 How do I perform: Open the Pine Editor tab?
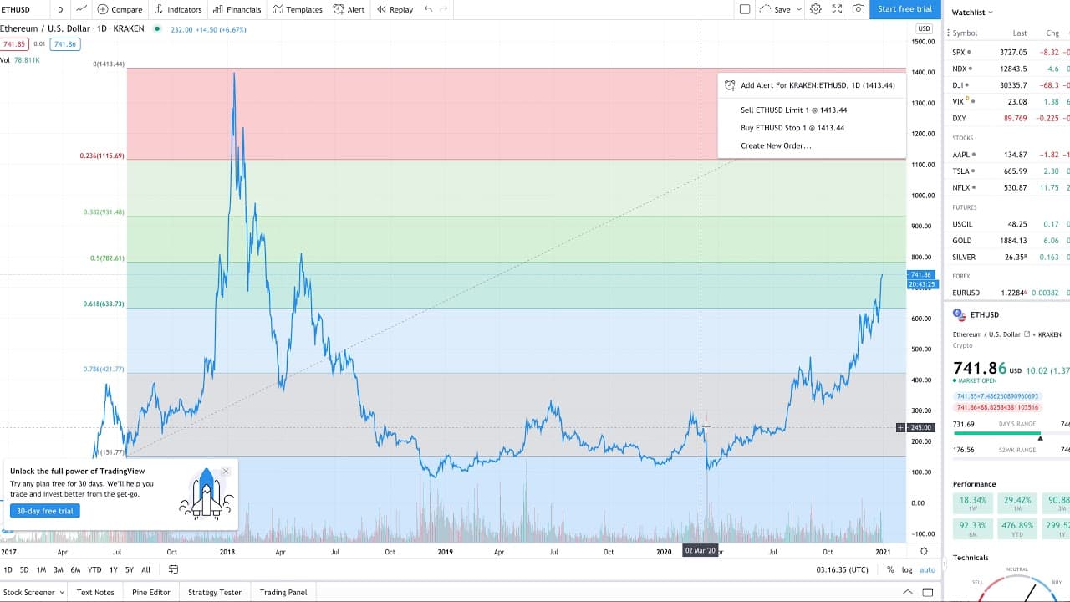151,593
